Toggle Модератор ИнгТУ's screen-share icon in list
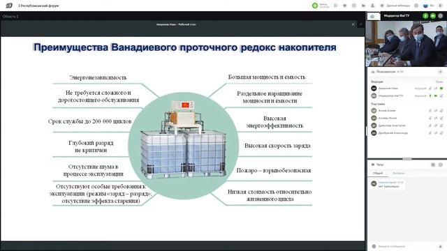Image resolution: width=447 pixels, height=251 pixels. 441,96
